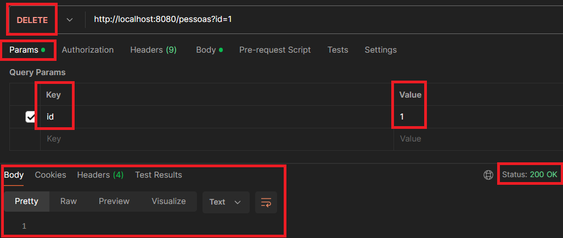This screenshot has height=238, width=563.
Task: Open the DELETE HTTP method dropdown
Action: [x=32, y=20]
